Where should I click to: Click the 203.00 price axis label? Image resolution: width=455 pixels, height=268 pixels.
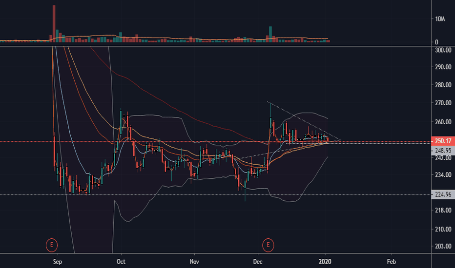[x=443, y=246]
